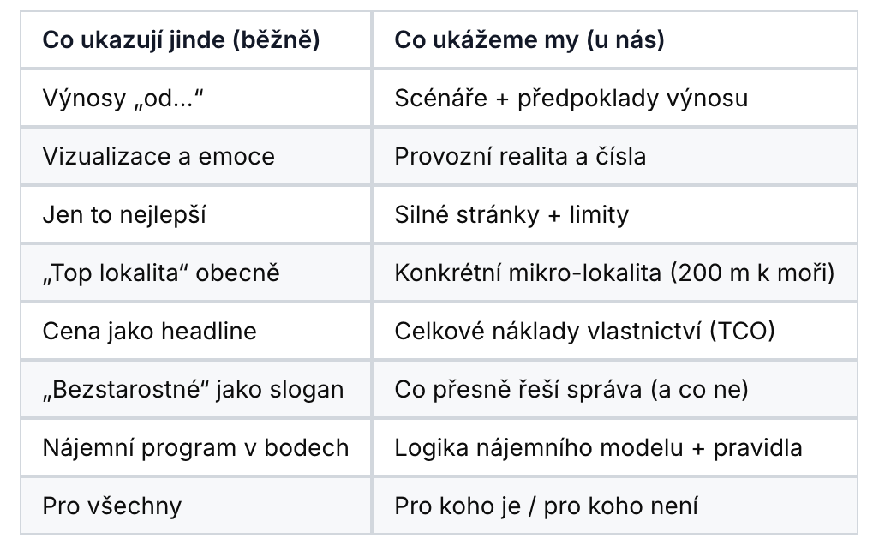Click the 'Provozní realita a čísla' cell
The height and width of the screenshot is (545, 879).
click(520, 157)
